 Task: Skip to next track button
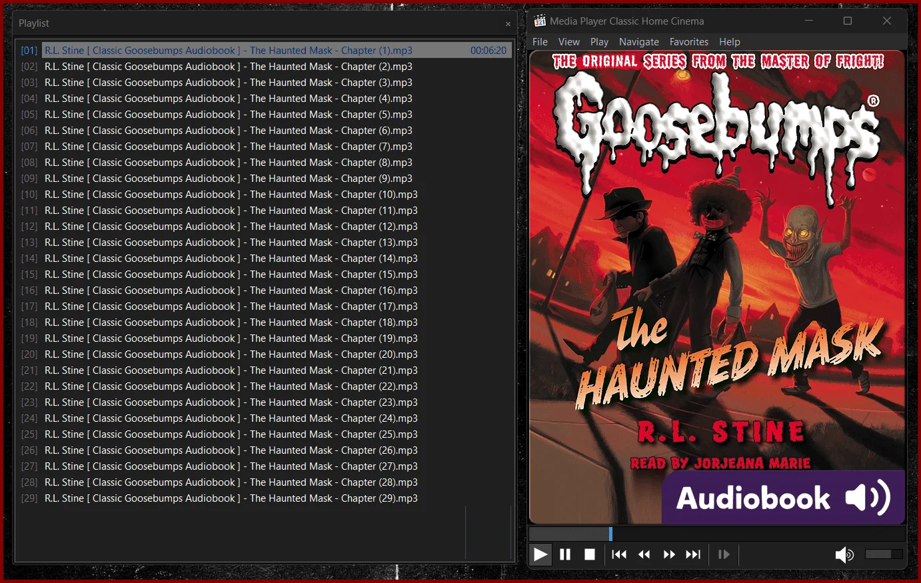694,554
